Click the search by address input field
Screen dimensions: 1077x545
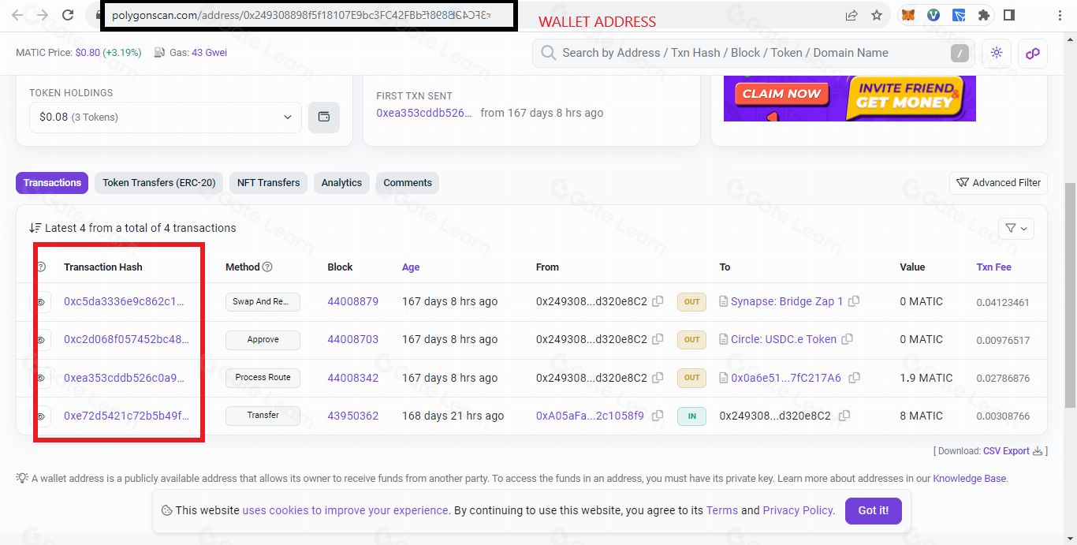coord(741,53)
